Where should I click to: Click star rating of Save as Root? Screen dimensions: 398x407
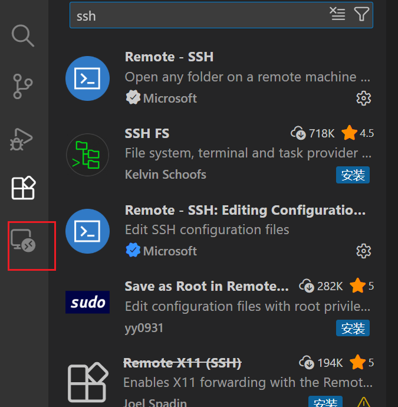(x=361, y=285)
